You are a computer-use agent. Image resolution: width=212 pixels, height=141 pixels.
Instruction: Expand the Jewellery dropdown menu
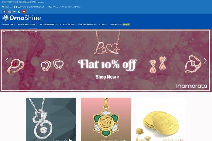pos(8,25)
